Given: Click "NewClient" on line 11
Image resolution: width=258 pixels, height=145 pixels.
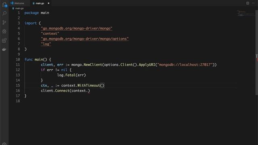Looking at the screenshot, I should click(x=93, y=65).
